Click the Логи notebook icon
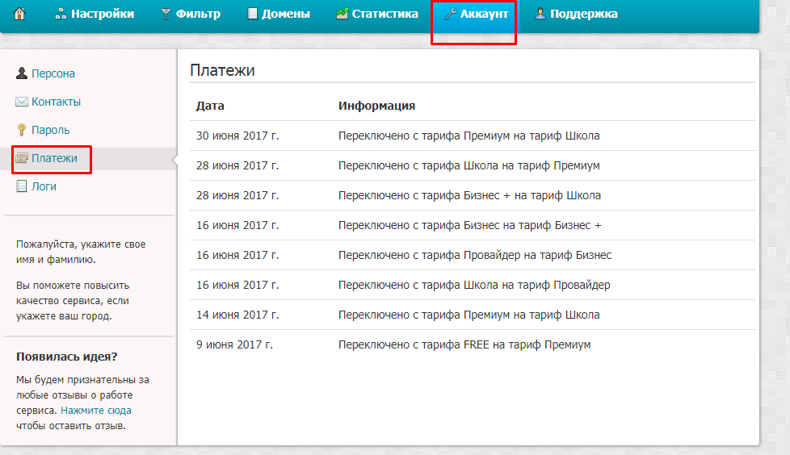790x455 pixels. (22, 186)
